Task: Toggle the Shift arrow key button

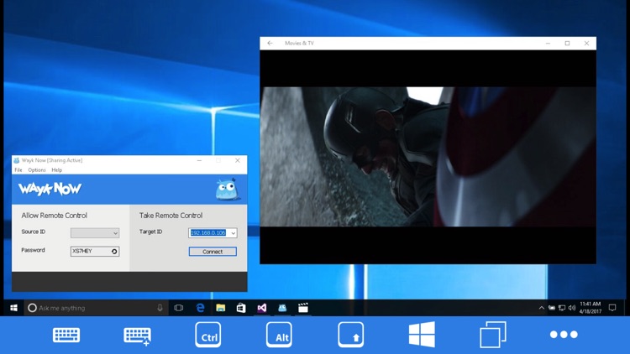Action: pyautogui.click(x=351, y=335)
